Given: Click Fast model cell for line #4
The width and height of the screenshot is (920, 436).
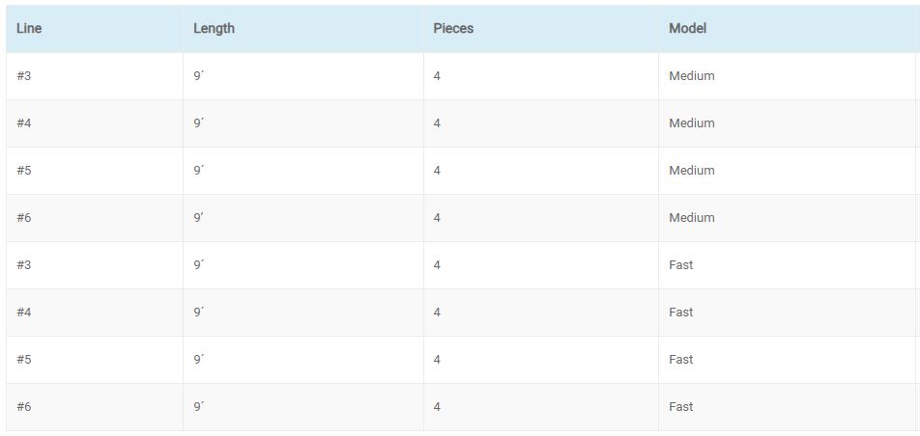Looking at the screenshot, I should coord(788,313).
